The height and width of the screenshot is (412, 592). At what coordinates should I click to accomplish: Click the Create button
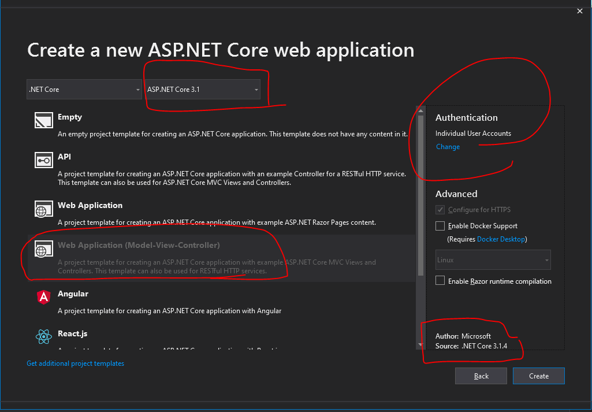point(539,376)
